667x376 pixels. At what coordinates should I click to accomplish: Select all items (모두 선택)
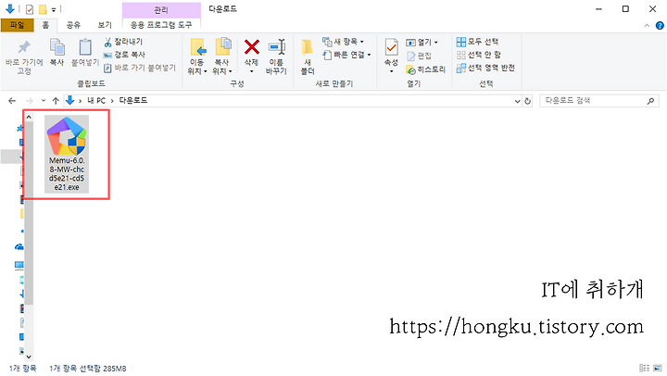click(477, 42)
